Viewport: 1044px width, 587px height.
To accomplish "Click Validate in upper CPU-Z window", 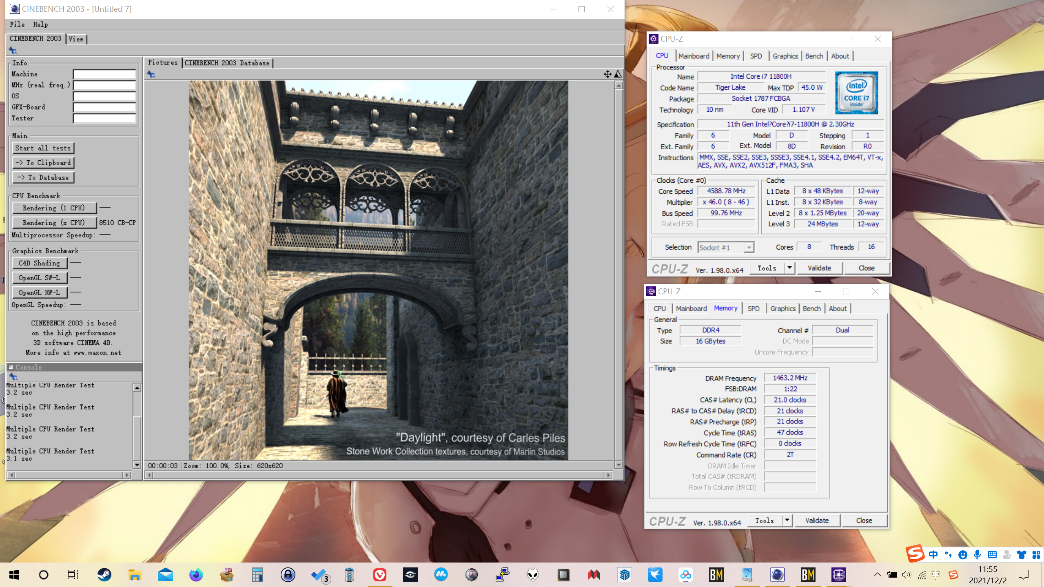I will point(819,268).
